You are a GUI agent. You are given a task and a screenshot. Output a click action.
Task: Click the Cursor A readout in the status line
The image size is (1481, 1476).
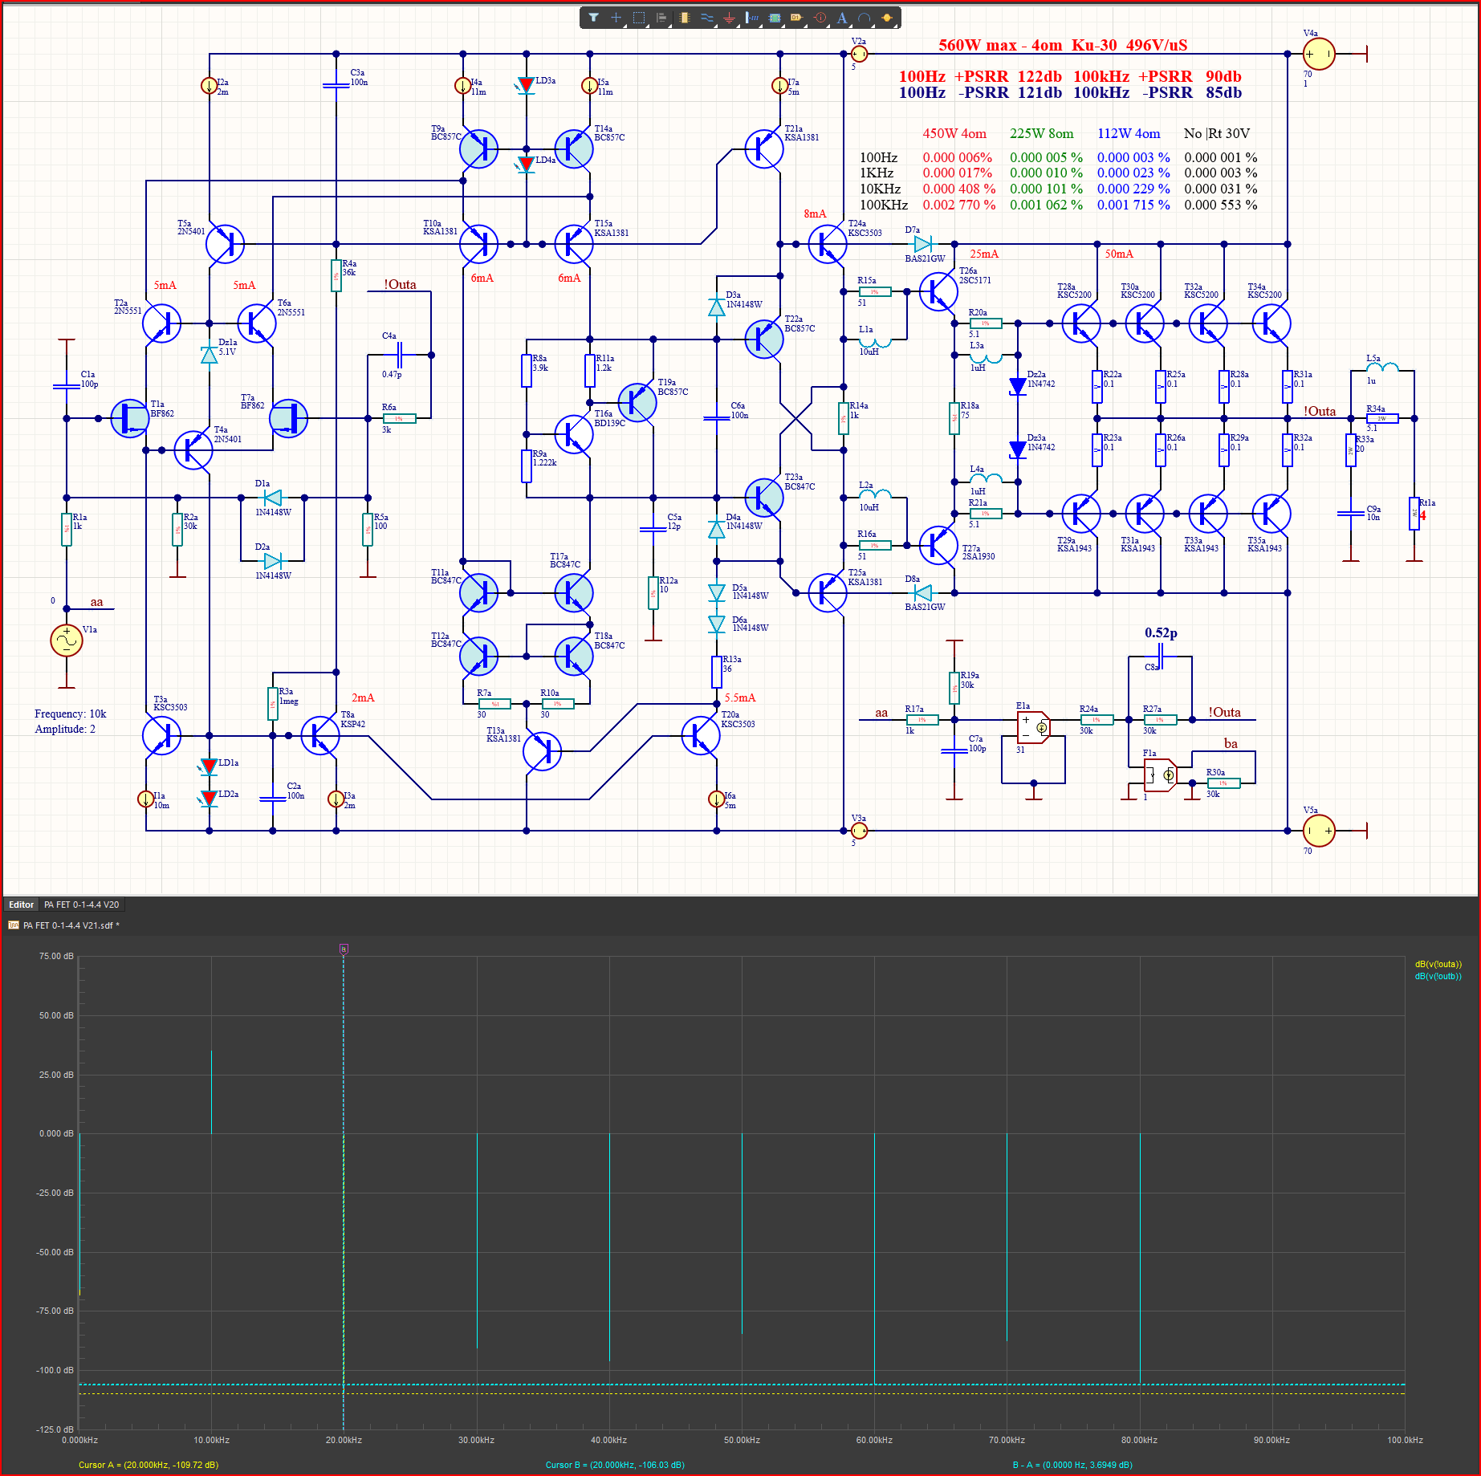(x=149, y=1465)
